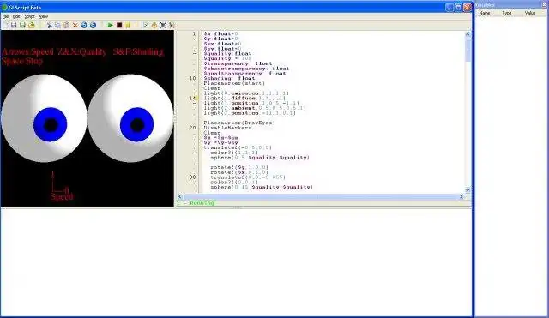Click line number 14 marker in gutter

(192, 99)
